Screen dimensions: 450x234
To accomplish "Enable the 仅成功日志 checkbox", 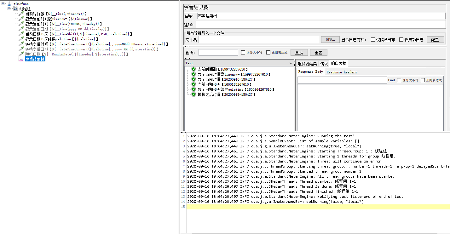I will click(401, 40).
